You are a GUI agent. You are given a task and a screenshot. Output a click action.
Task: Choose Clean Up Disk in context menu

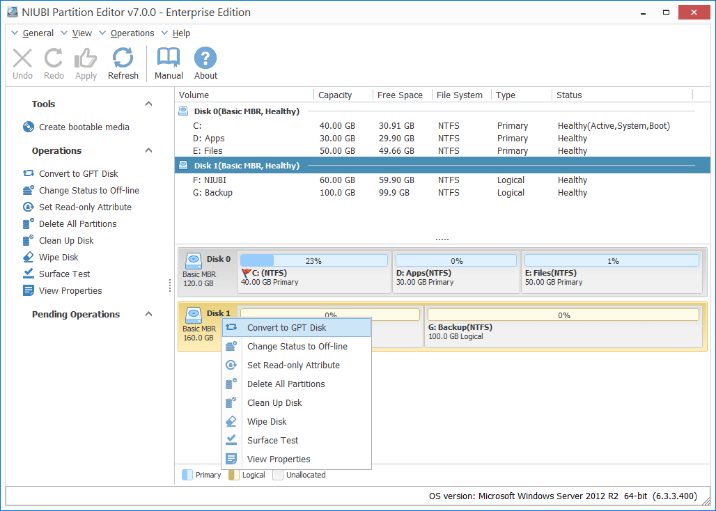coord(296,402)
